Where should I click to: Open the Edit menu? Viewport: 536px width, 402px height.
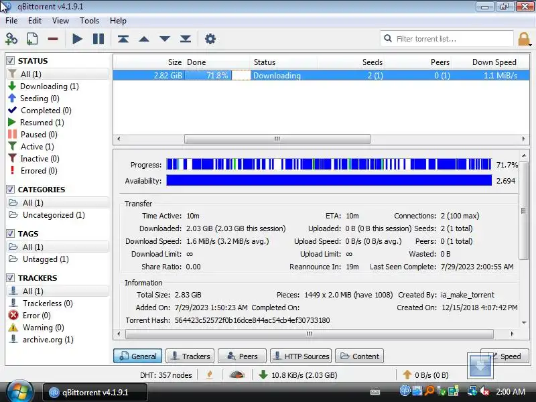pos(35,21)
